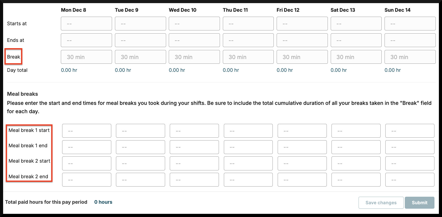Select Tue Dec 9 Meal break 1 end
This screenshot has height=217, width=442.
pyautogui.click(x=140, y=147)
